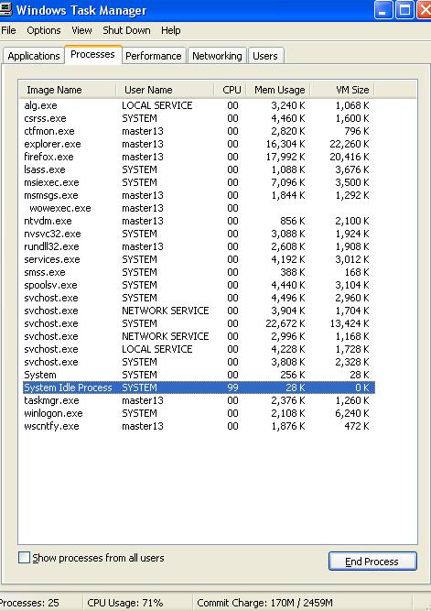Screen dimensions: 431x611
Task: Select the System Idle Process row
Action: click(197, 387)
